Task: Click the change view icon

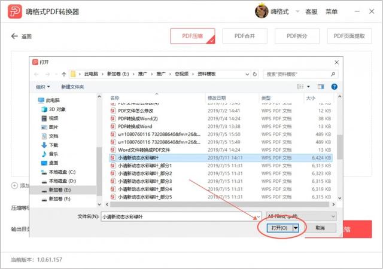Action: click(300, 87)
